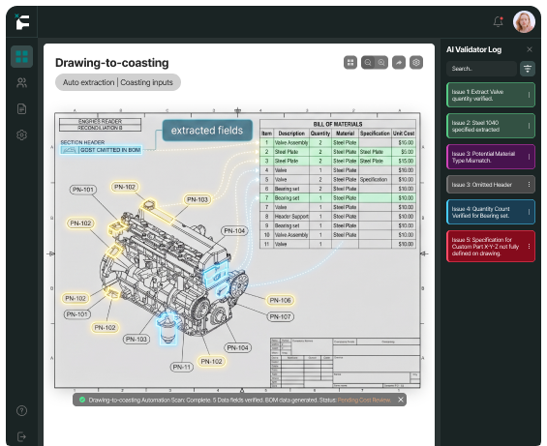The height and width of the screenshot is (446, 547).
Task: Click the logout icon in sidebar
Action: (21, 436)
